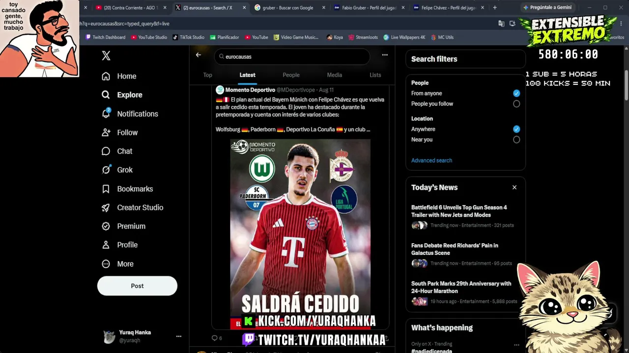The height and width of the screenshot is (353, 629).
Task: Click the eurocausas search field
Action: pyautogui.click(x=292, y=56)
